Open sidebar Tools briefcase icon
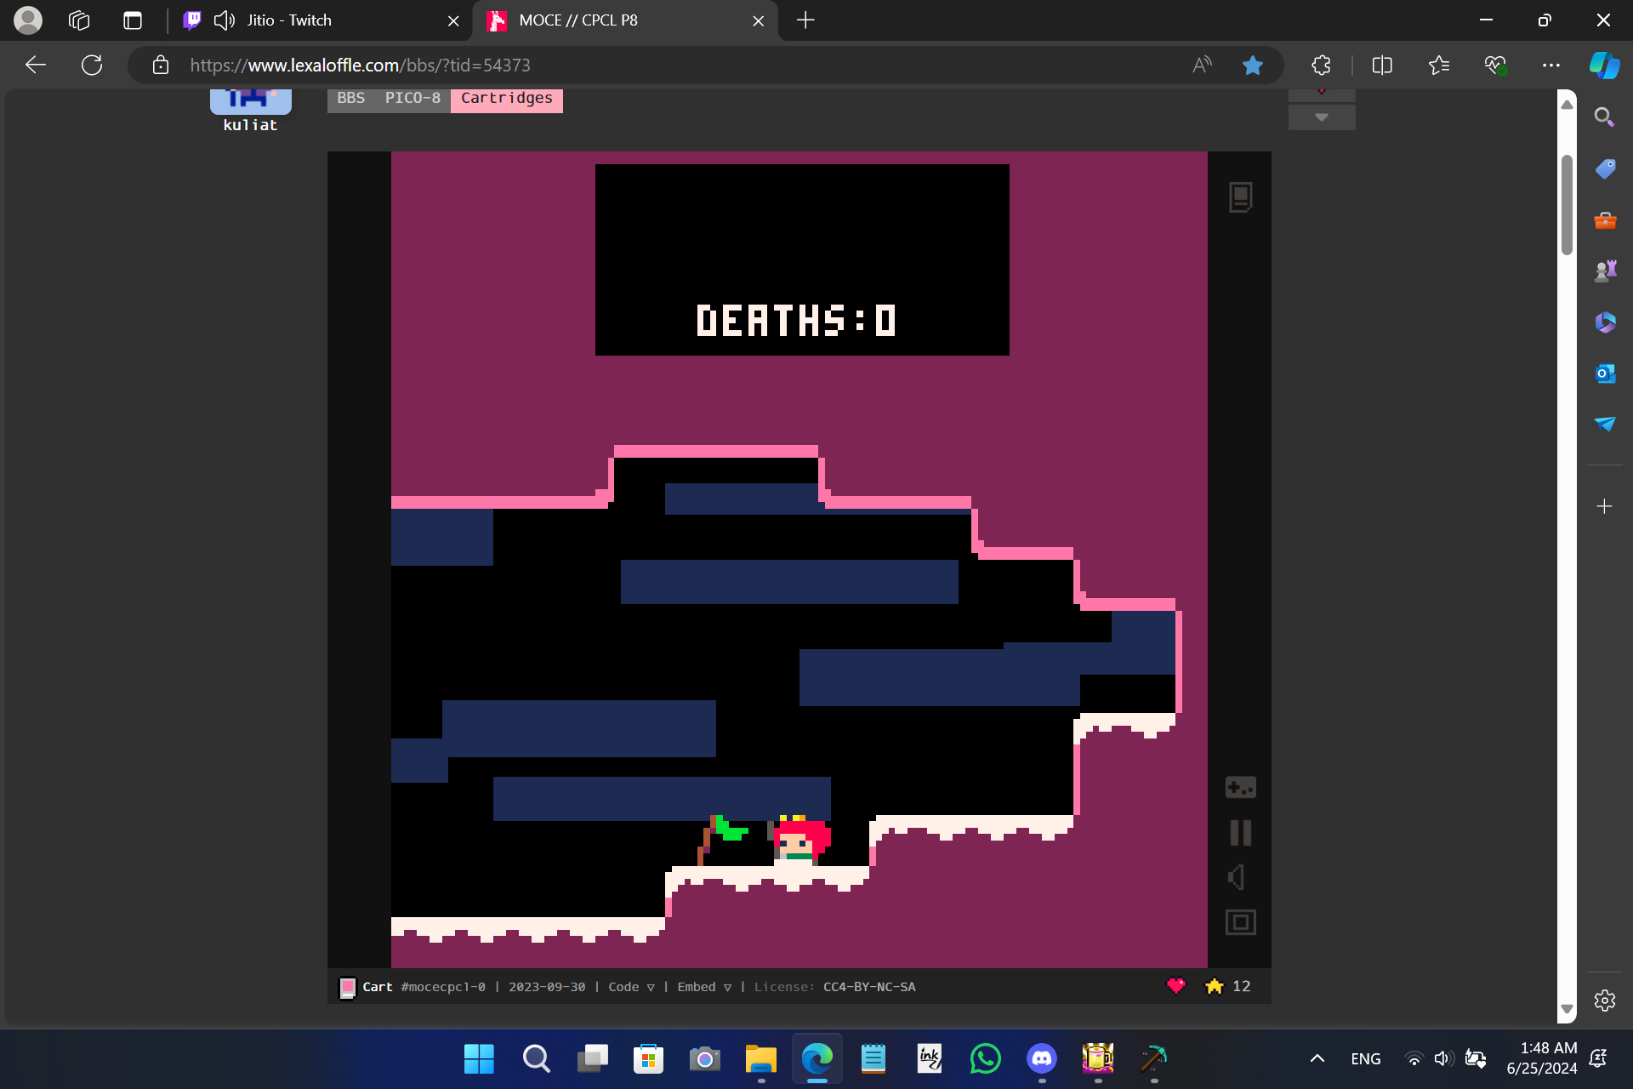The width and height of the screenshot is (1633, 1089). (x=1604, y=220)
